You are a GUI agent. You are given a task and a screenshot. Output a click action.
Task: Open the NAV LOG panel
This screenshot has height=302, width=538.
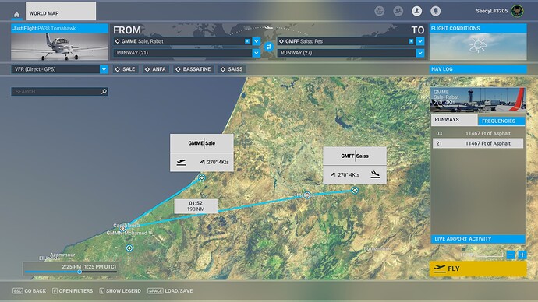(478, 69)
